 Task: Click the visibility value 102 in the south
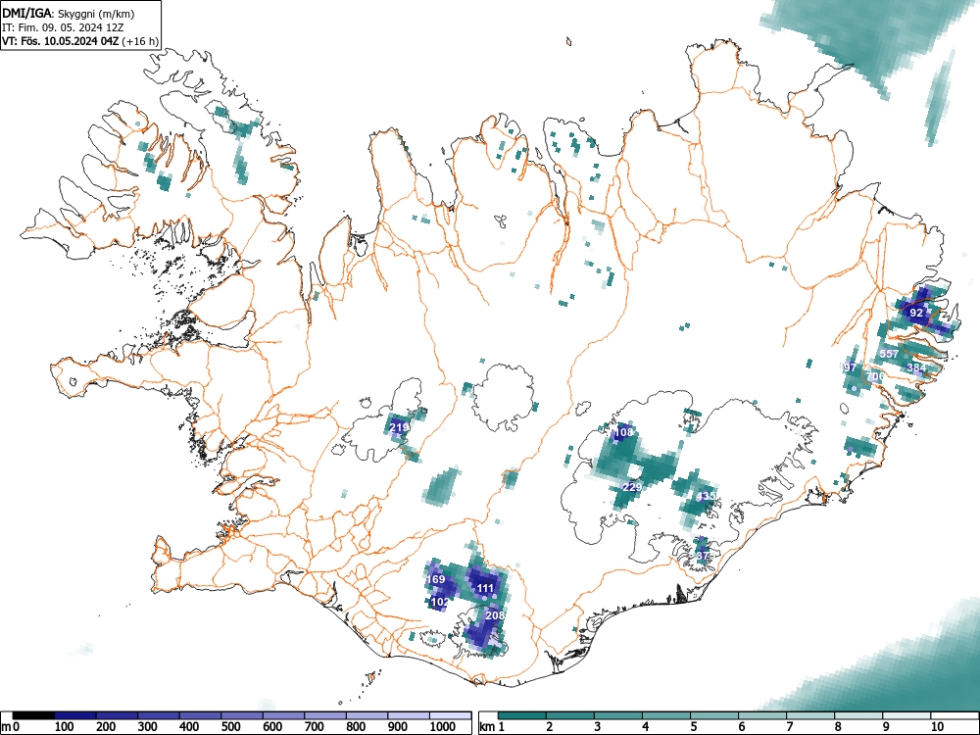point(441,602)
